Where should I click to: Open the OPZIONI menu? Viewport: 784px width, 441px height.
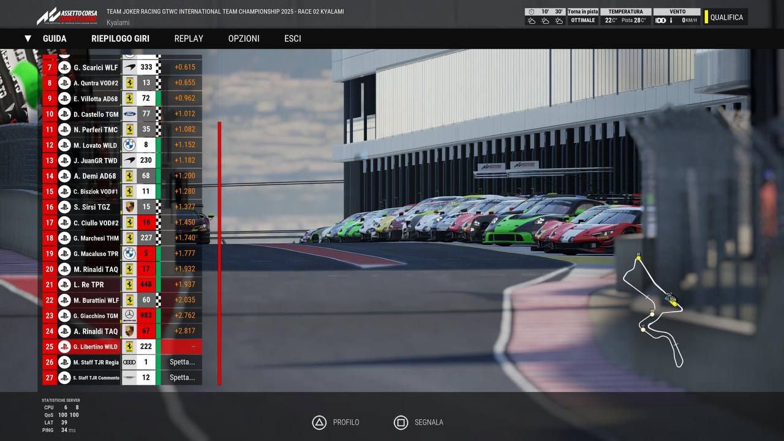[x=244, y=39]
